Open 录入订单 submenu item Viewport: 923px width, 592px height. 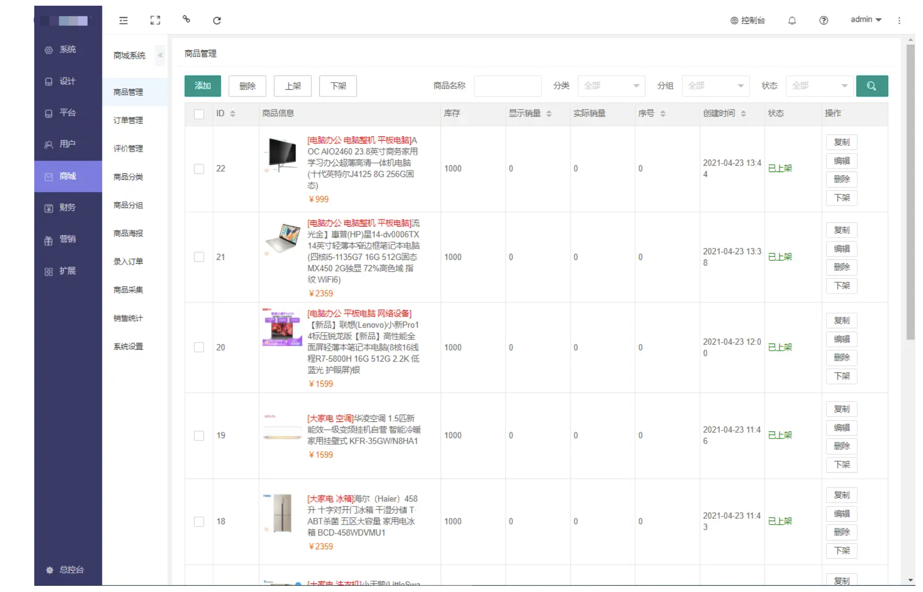[135, 262]
